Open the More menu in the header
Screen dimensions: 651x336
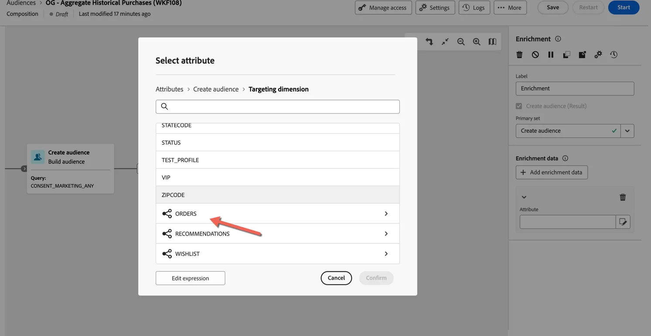point(510,7)
